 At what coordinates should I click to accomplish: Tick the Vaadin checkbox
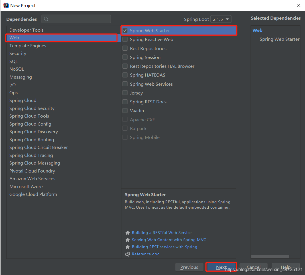(x=125, y=111)
